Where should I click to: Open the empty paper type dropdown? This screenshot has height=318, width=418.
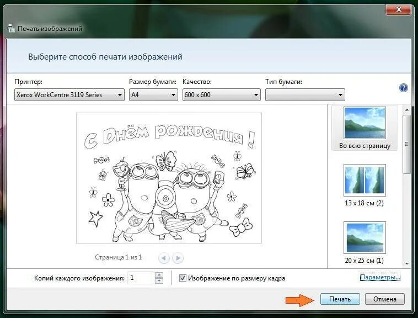[x=305, y=95]
